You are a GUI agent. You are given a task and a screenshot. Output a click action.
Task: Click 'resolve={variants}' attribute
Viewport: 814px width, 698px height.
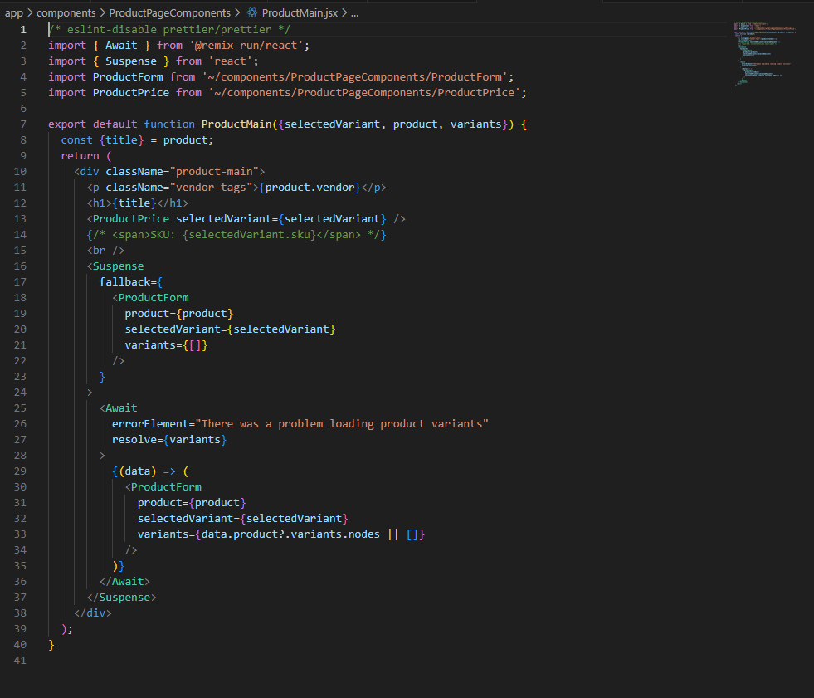[x=169, y=439]
